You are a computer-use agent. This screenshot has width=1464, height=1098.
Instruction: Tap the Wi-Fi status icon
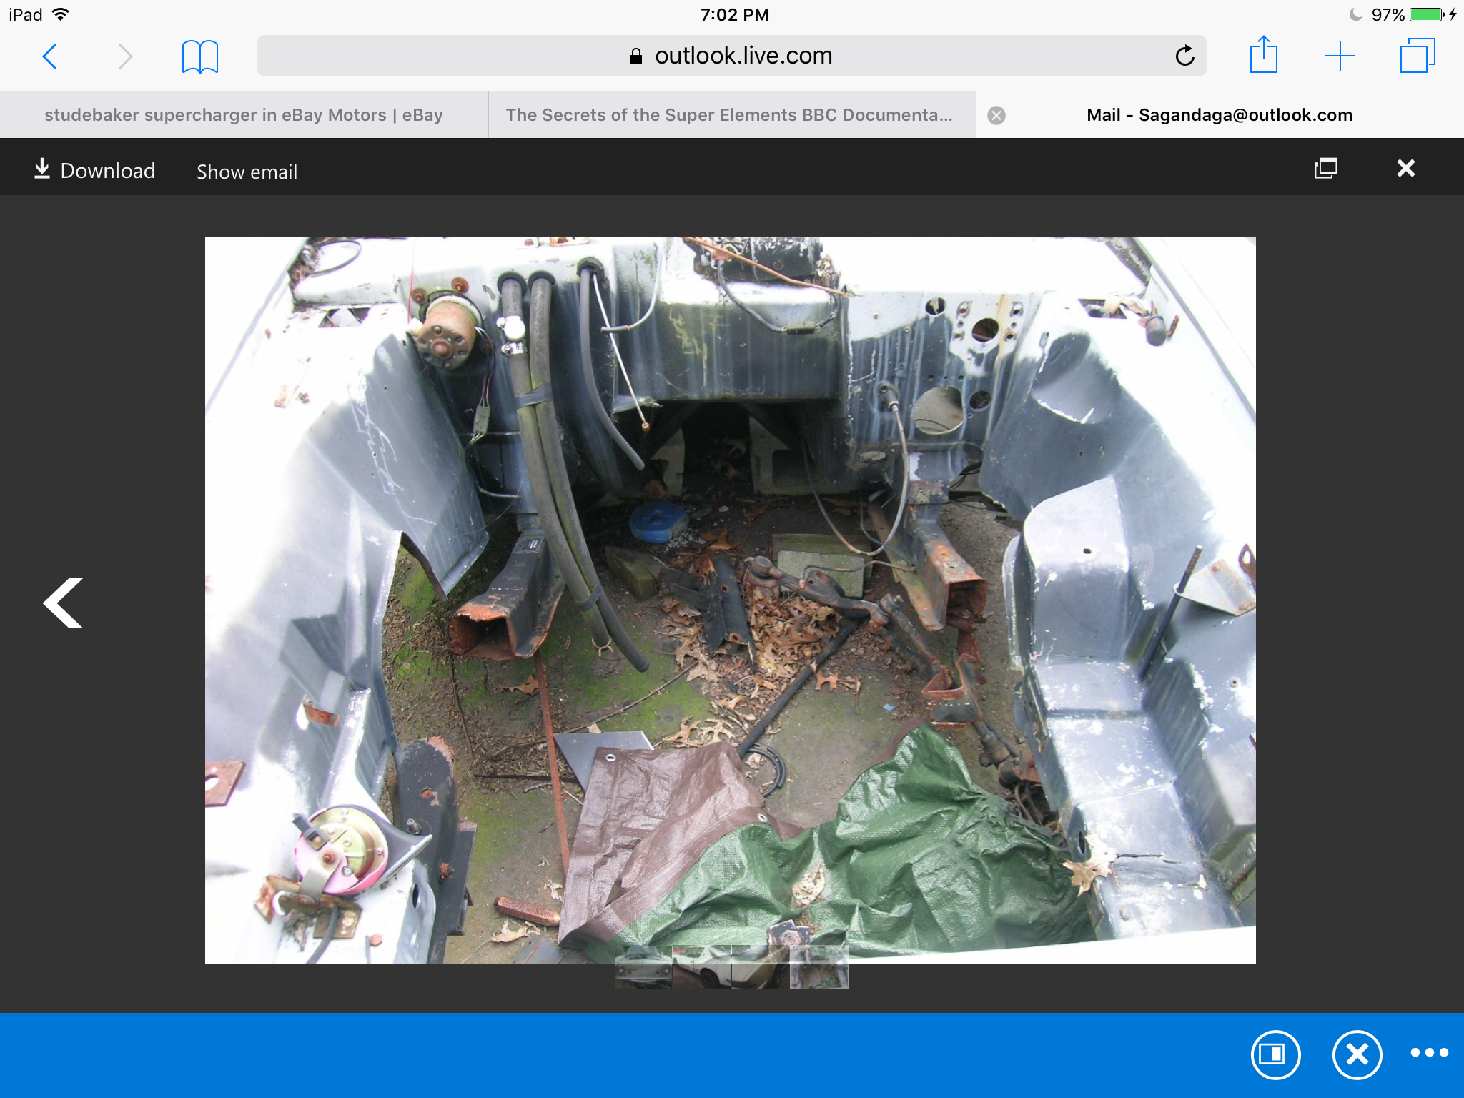pos(61,14)
